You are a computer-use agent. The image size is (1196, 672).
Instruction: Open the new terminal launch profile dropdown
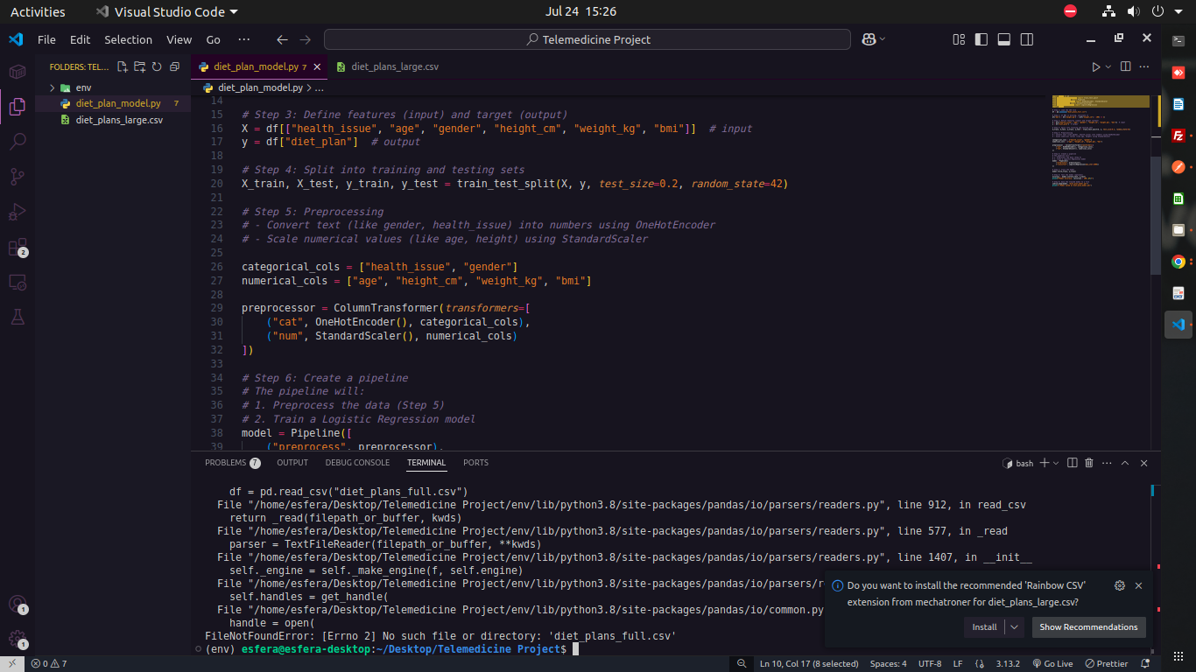click(x=1056, y=463)
